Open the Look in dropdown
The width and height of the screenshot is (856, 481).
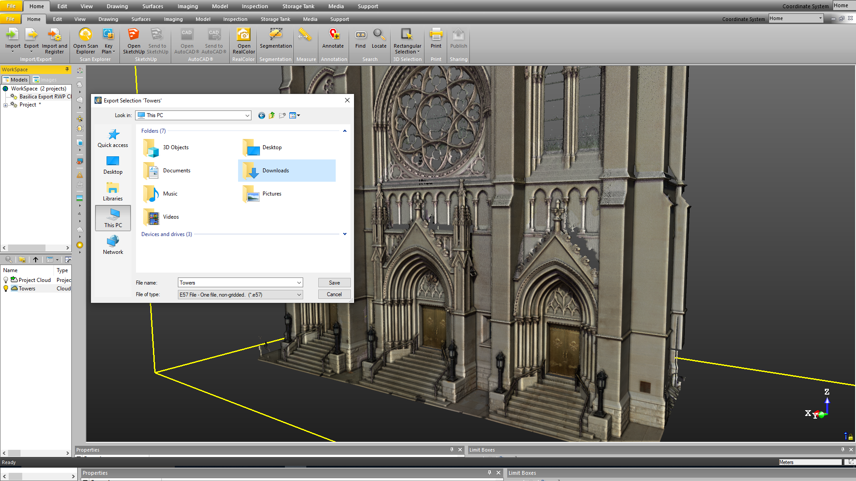[x=247, y=115]
